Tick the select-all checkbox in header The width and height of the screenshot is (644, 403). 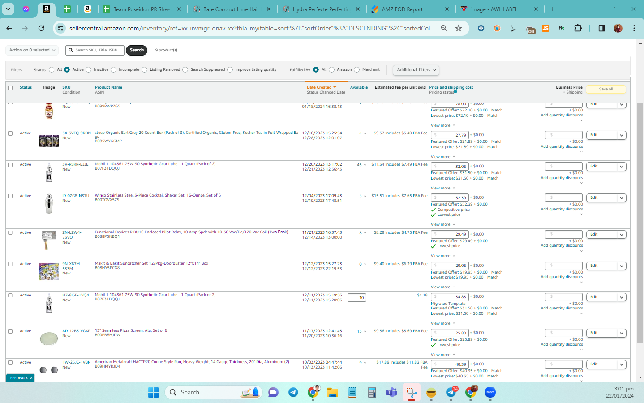pos(10,88)
